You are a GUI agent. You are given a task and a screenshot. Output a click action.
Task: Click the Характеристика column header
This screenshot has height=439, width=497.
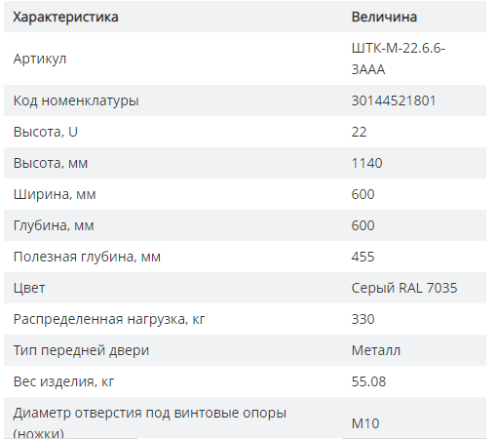point(65,17)
